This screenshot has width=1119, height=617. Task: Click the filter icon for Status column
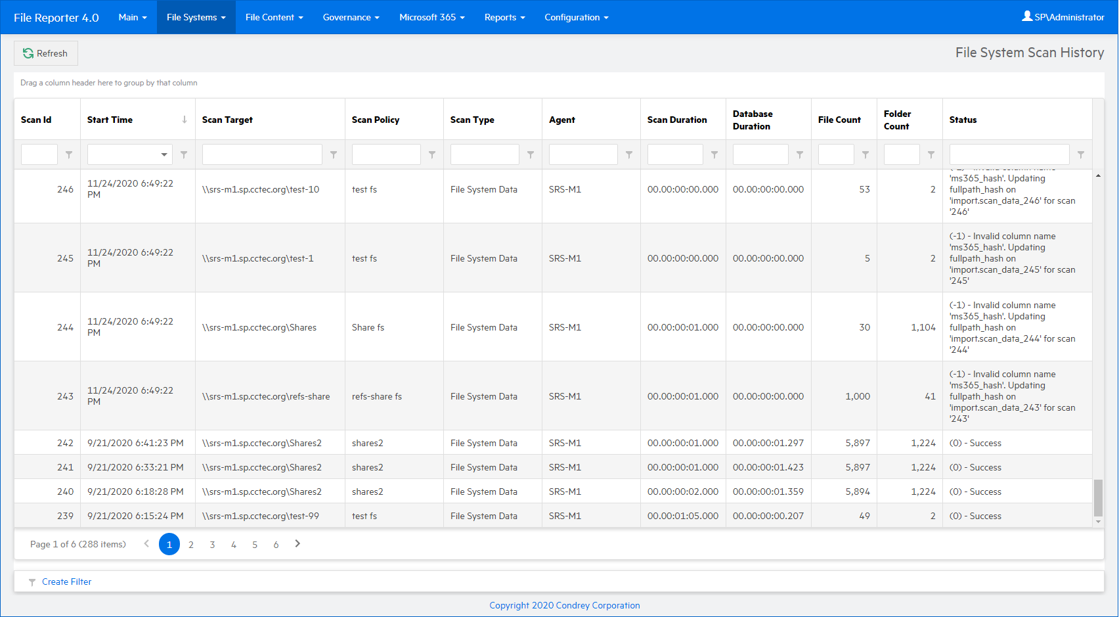point(1081,154)
